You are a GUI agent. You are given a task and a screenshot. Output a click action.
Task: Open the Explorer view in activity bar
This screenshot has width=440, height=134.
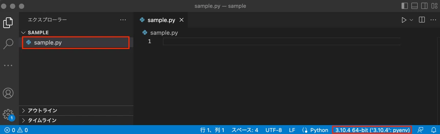click(x=8, y=23)
